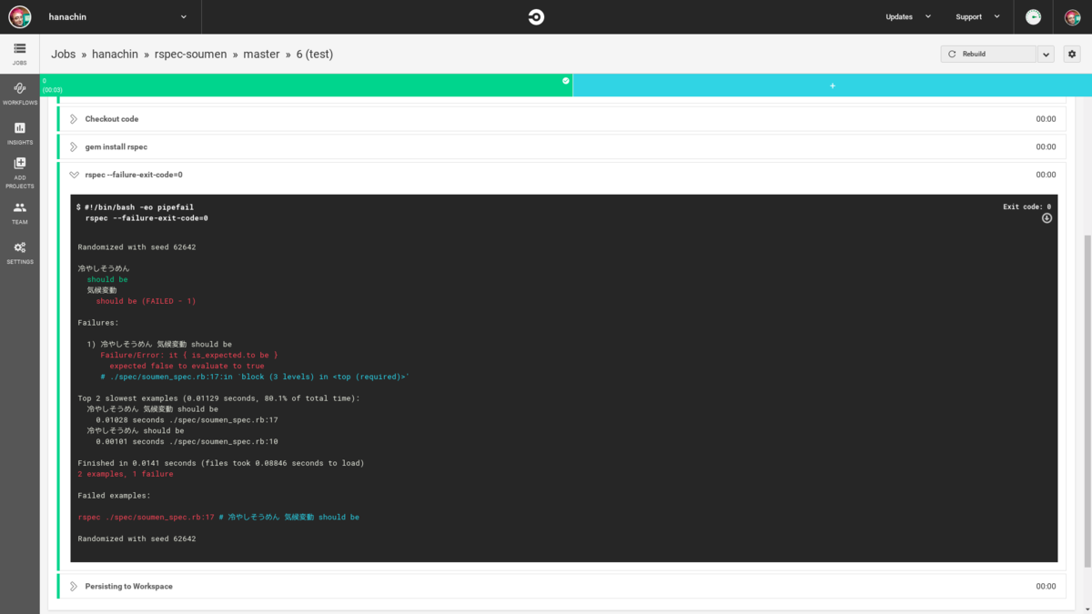Viewport: 1092px width, 614px height.
Task: Click the '0.01028 seconds ./spec/soumen_spec.rb:17' line
Action: pyautogui.click(x=187, y=420)
